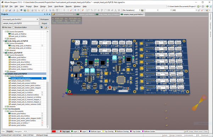Click the sample_head_pcb.PrjPCB project name field
This screenshot has width=213, height=137.
(x=20, y=23)
